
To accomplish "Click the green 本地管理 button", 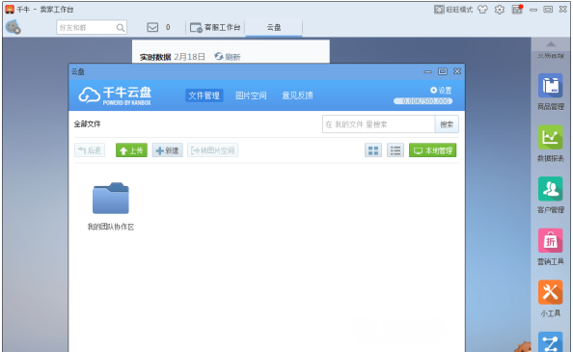I will (433, 150).
